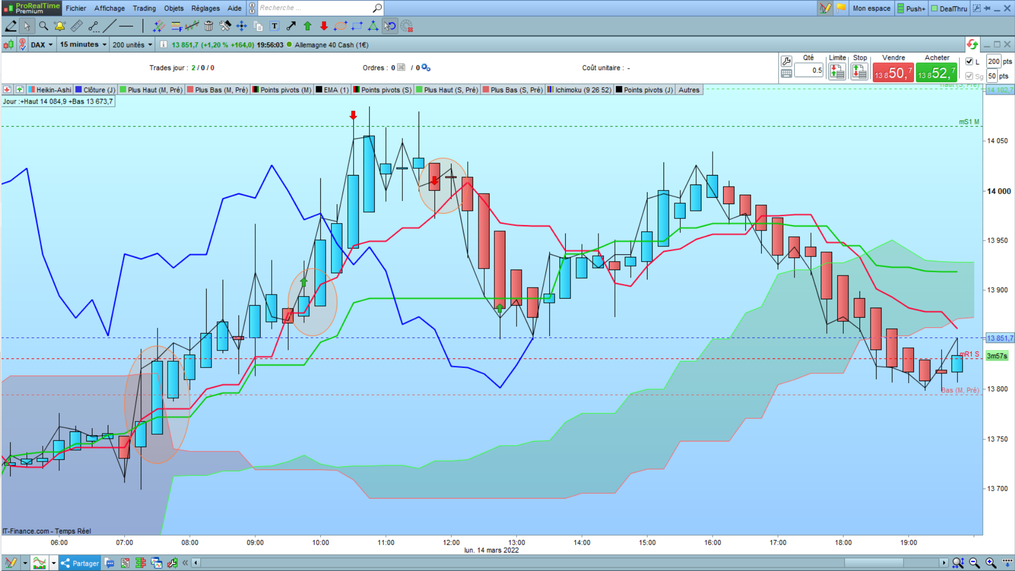Open the magnifier zoom tool
Viewport: 1015px width, 571px height.
coord(43,26)
